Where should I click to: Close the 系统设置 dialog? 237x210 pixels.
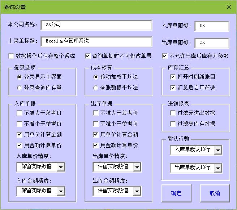click(x=229, y=7)
